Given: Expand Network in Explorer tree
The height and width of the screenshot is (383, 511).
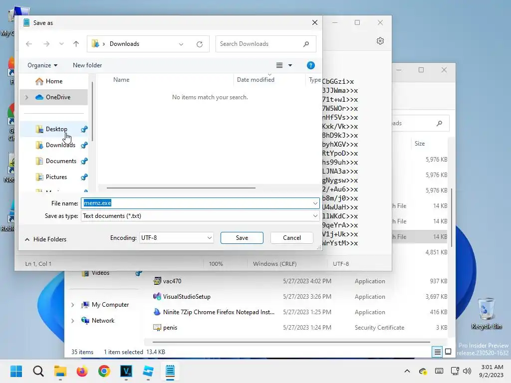Looking at the screenshot, I should tap(72, 321).
